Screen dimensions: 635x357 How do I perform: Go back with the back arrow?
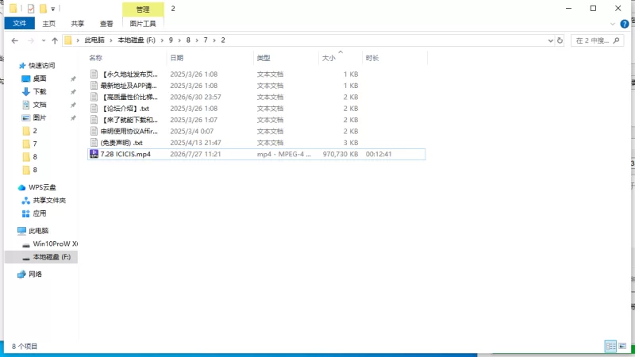(15, 40)
